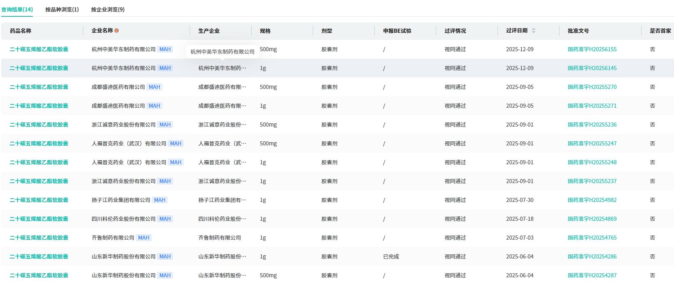Click the 申报BE试验 column header
The image size is (674, 281).
click(x=397, y=31)
